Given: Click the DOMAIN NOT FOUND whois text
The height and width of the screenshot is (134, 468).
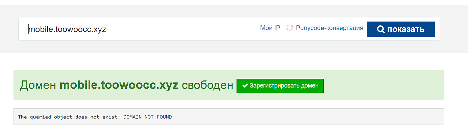Looking at the screenshot, I should [x=147, y=117].
